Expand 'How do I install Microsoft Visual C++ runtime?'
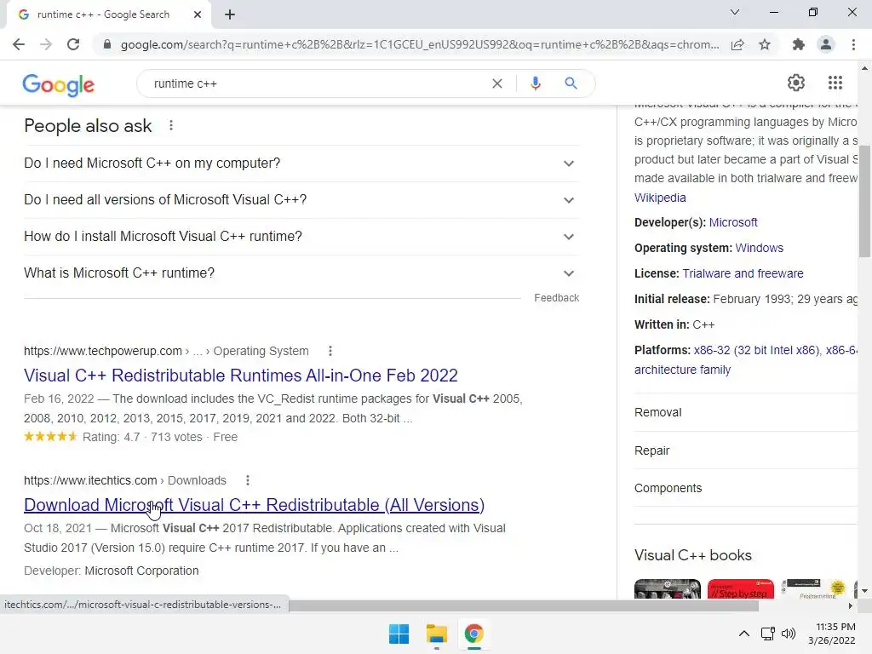The height and width of the screenshot is (654, 872). click(301, 237)
